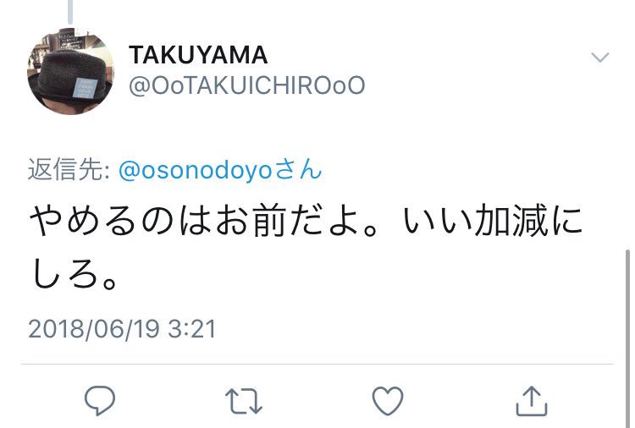Select the 2018/06/19 3:21 timestamp

click(122, 328)
